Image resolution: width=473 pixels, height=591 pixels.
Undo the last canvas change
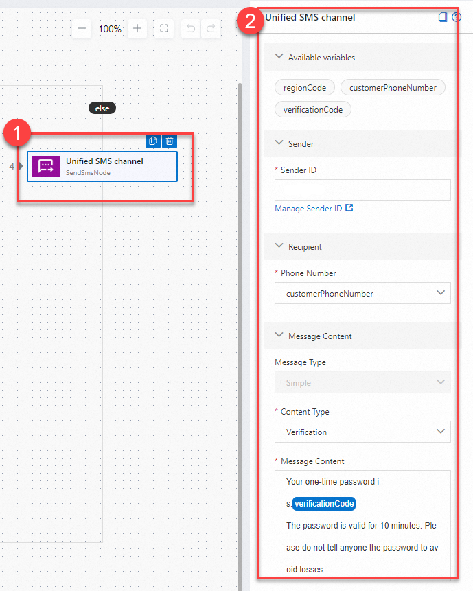click(x=191, y=29)
